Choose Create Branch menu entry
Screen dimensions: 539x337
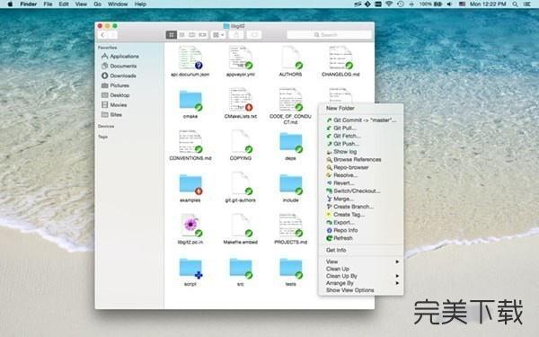(x=361, y=207)
